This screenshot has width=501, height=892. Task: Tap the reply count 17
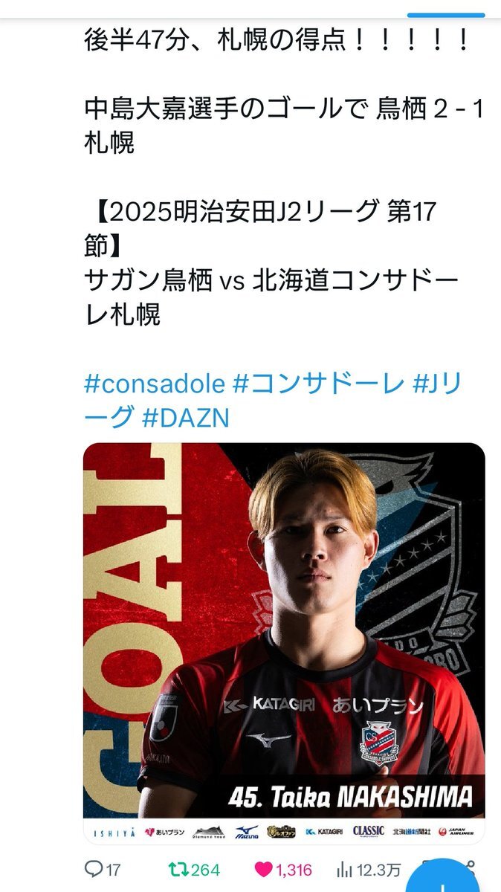112,869
